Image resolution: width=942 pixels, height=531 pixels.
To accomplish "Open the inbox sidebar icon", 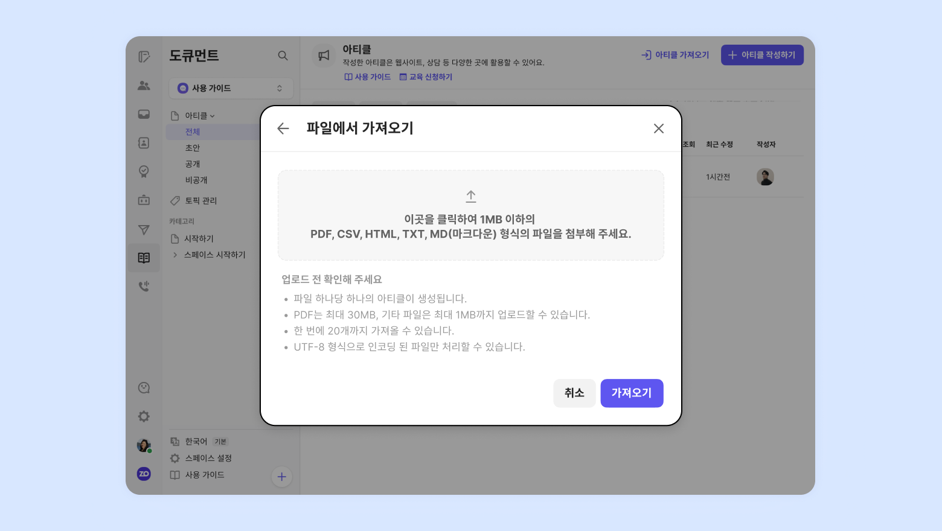I will (144, 114).
